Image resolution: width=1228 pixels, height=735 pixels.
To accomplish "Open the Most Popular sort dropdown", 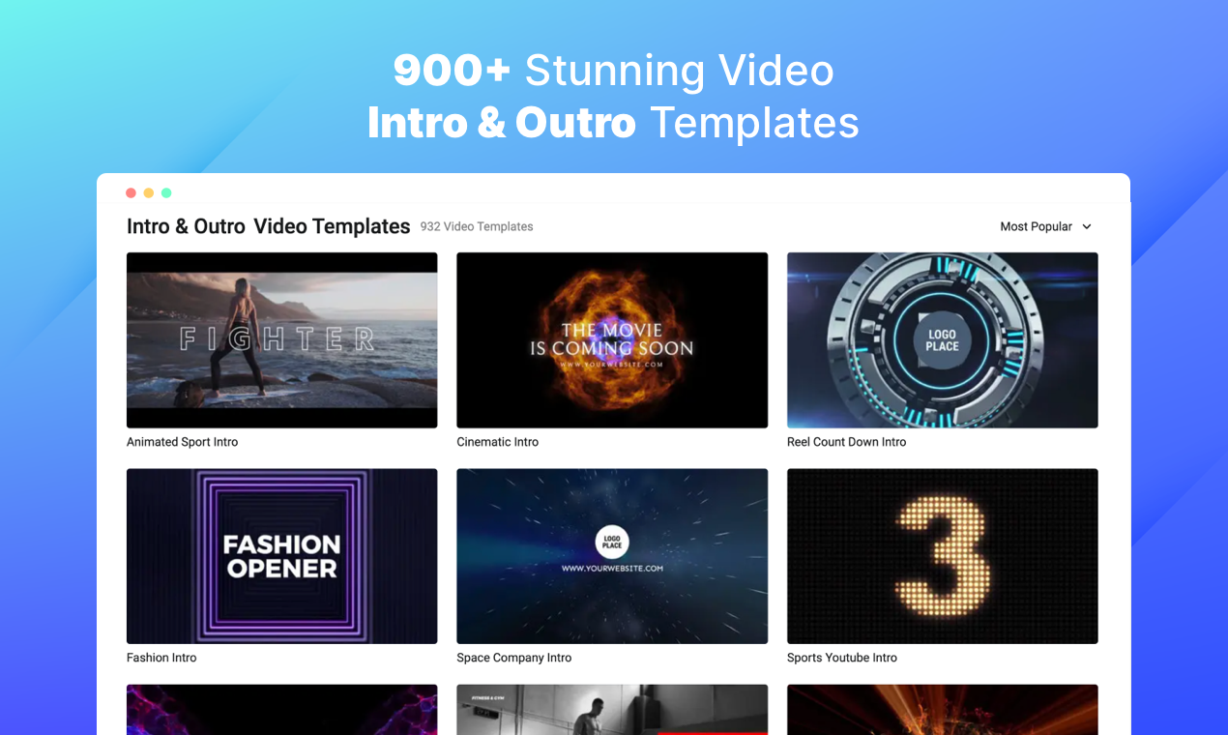I will click(x=1045, y=226).
